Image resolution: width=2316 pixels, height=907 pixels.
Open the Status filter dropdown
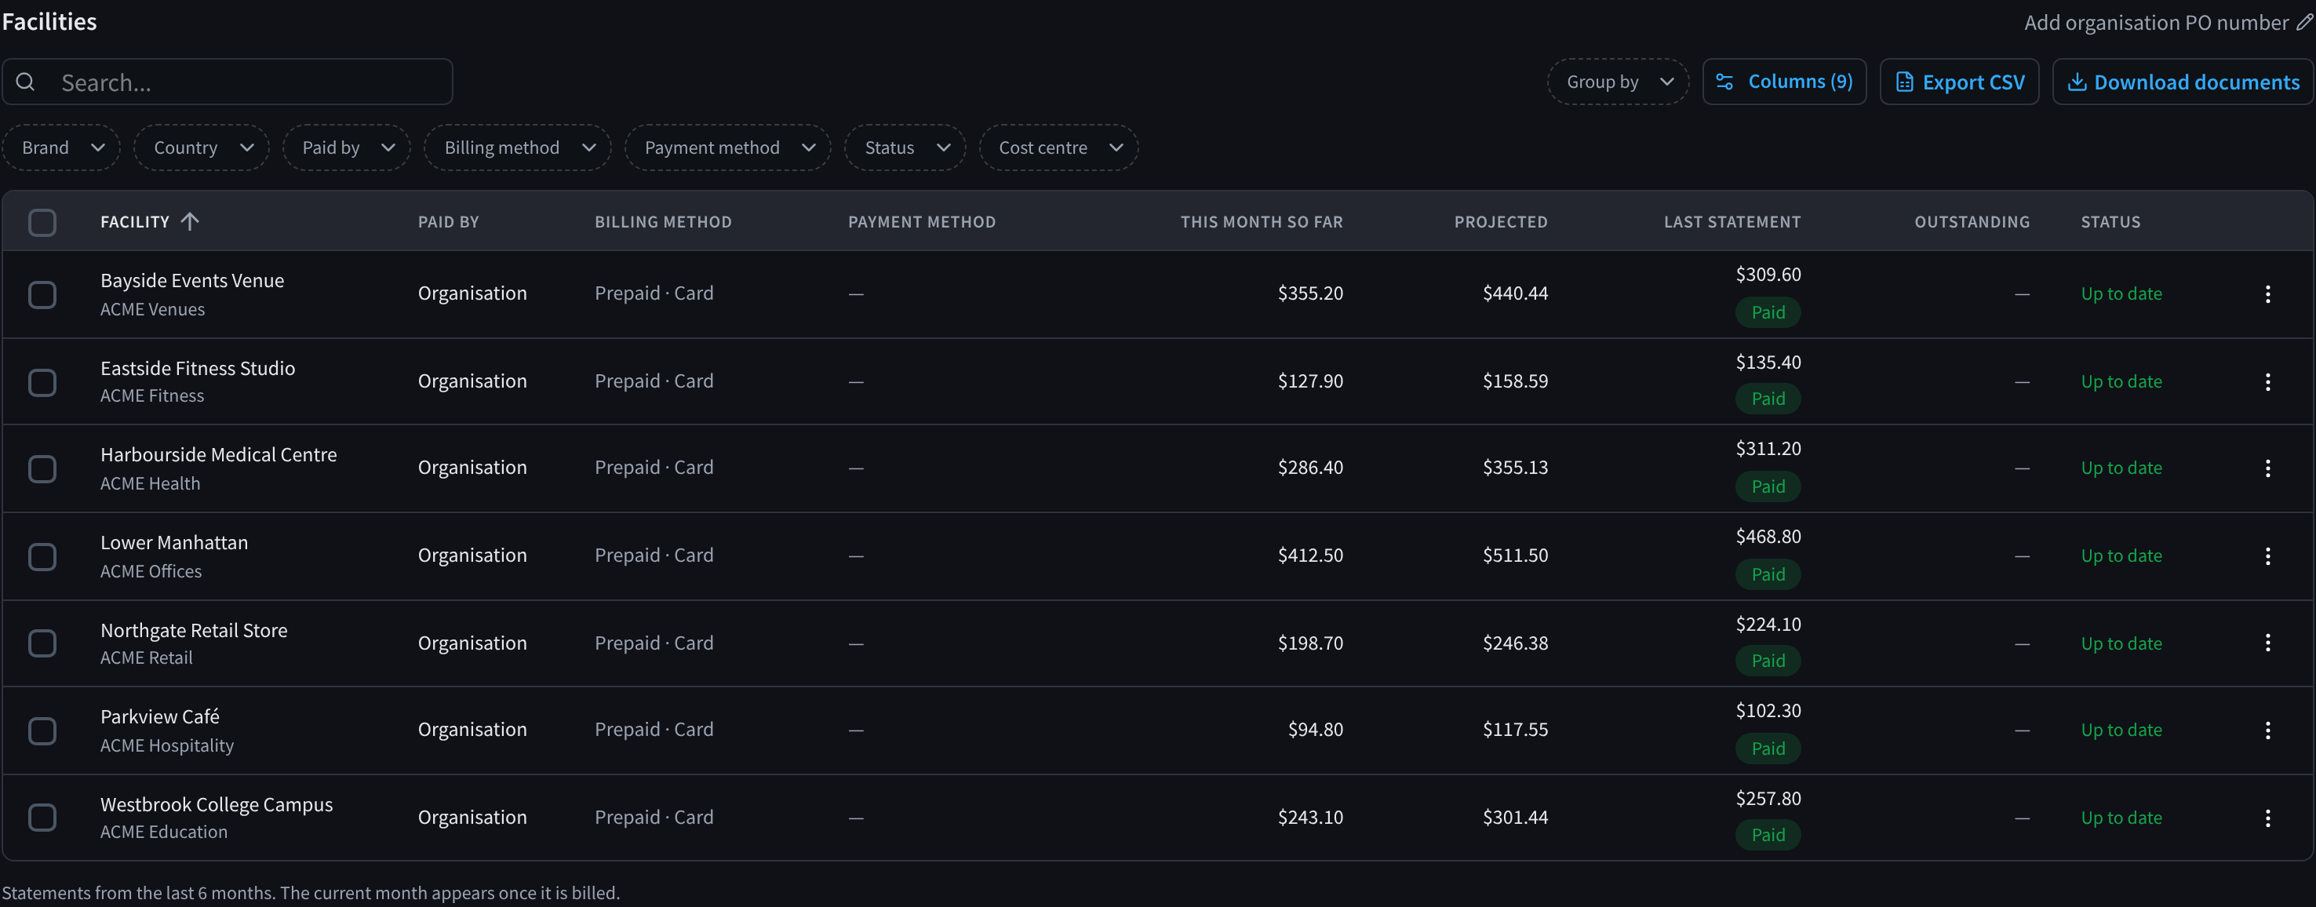(x=905, y=148)
